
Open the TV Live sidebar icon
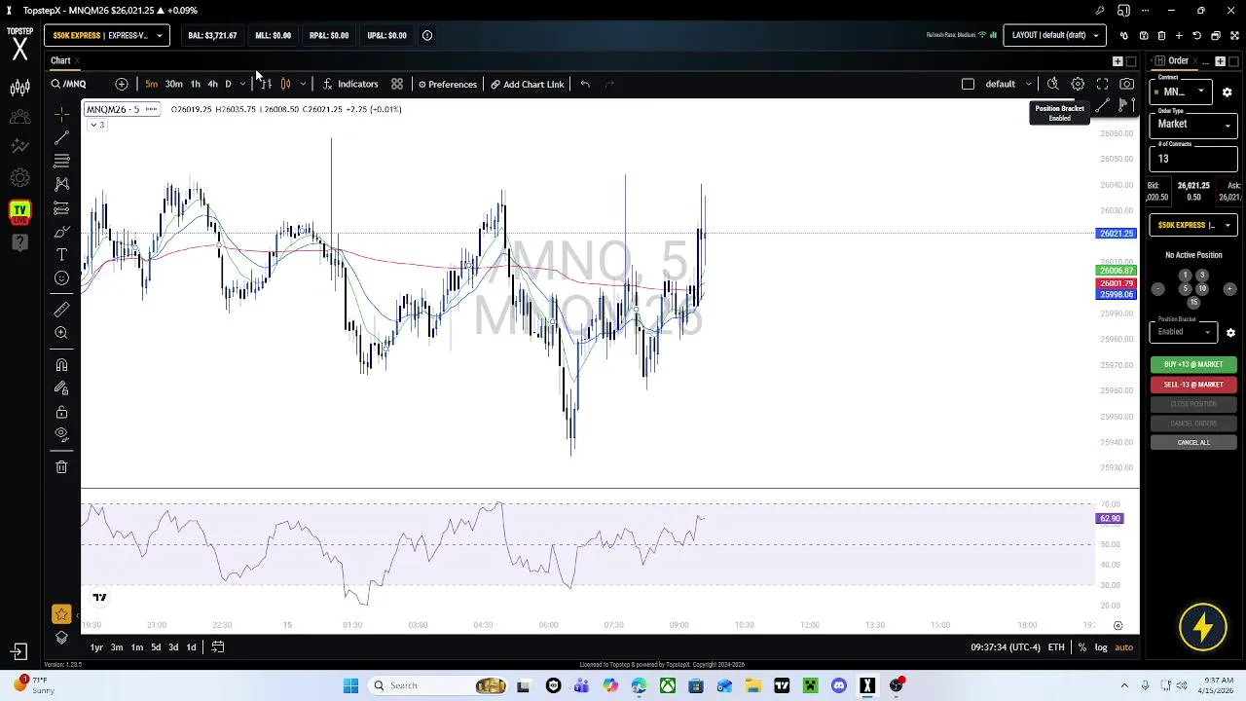coord(19,210)
